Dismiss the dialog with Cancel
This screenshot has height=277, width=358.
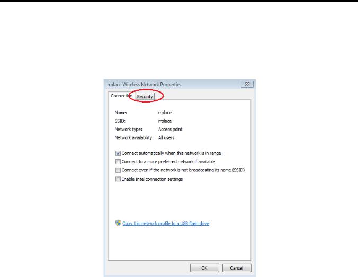tap(237, 268)
